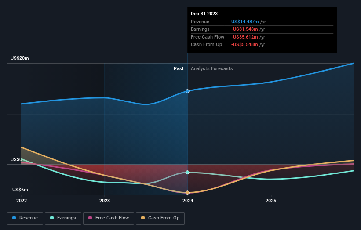This screenshot has width=361, height=230.
Task: Click the US$20m y-axis label
Action: point(20,58)
